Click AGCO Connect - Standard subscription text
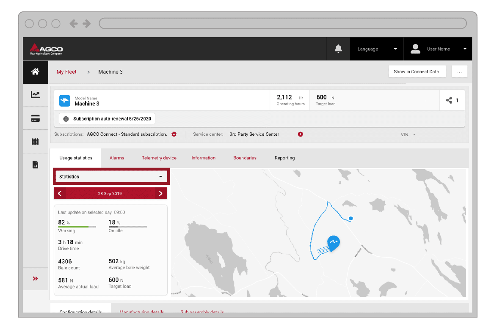Screen dimensions: 494x329 pyautogui.click(x=127, y=134)
